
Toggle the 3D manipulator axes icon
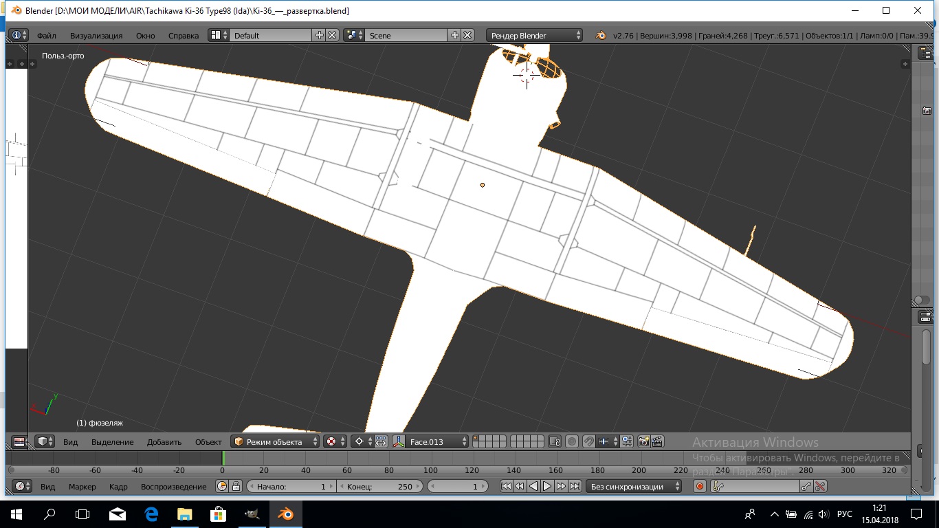coord(398,441)
